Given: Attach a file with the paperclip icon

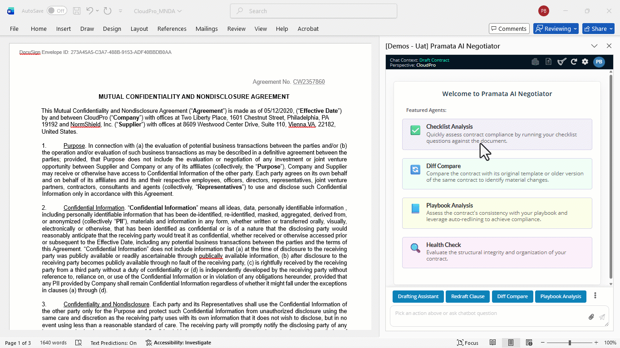Looking at the screenshot, I should tap(591, 317).
